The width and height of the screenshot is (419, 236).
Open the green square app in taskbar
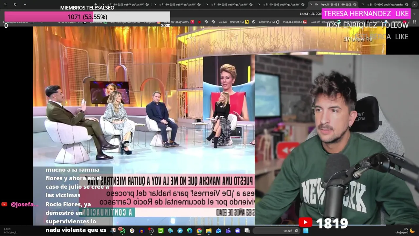pyautogui.click(x=161, y=231)
